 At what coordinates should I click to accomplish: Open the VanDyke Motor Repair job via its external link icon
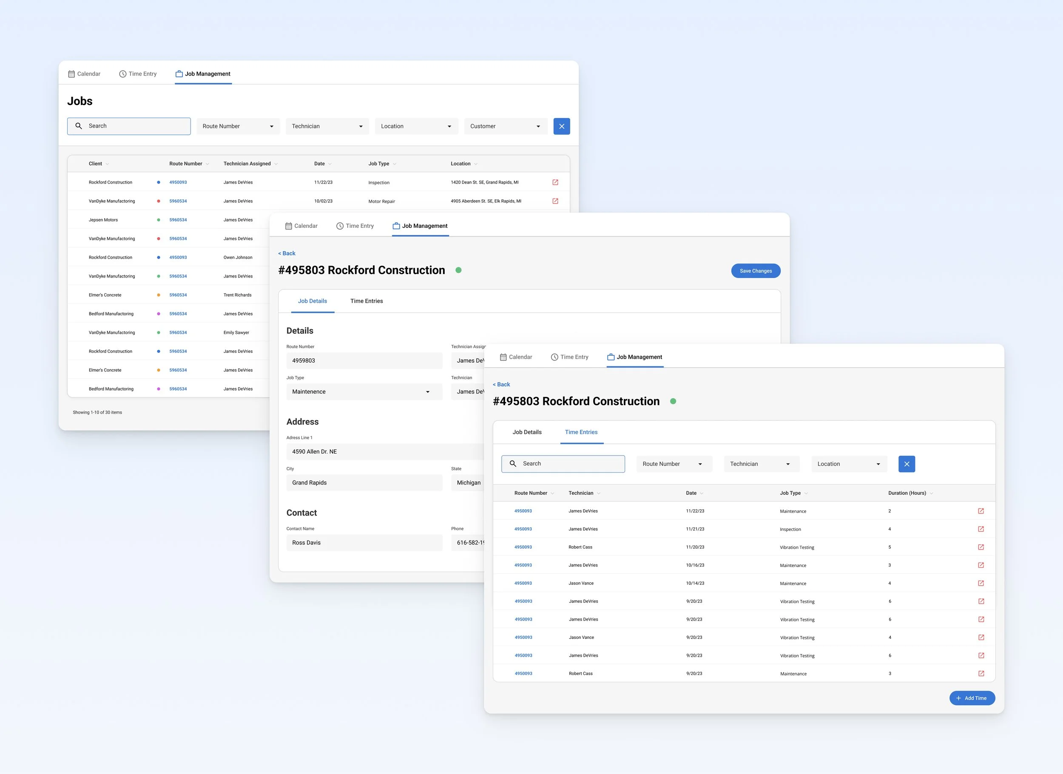[555, 201]
